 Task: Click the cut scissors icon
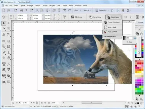pos(37,10)
